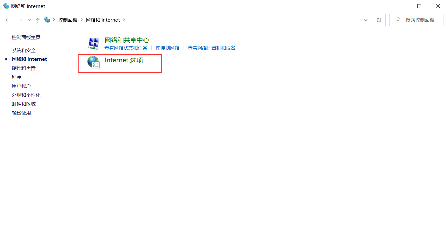Image resolution: width=448 pixels, height=236 pixels.
Task: Click the 网络和共享中心 network icon
Action: pyautogui.click(x=94, y=43)
